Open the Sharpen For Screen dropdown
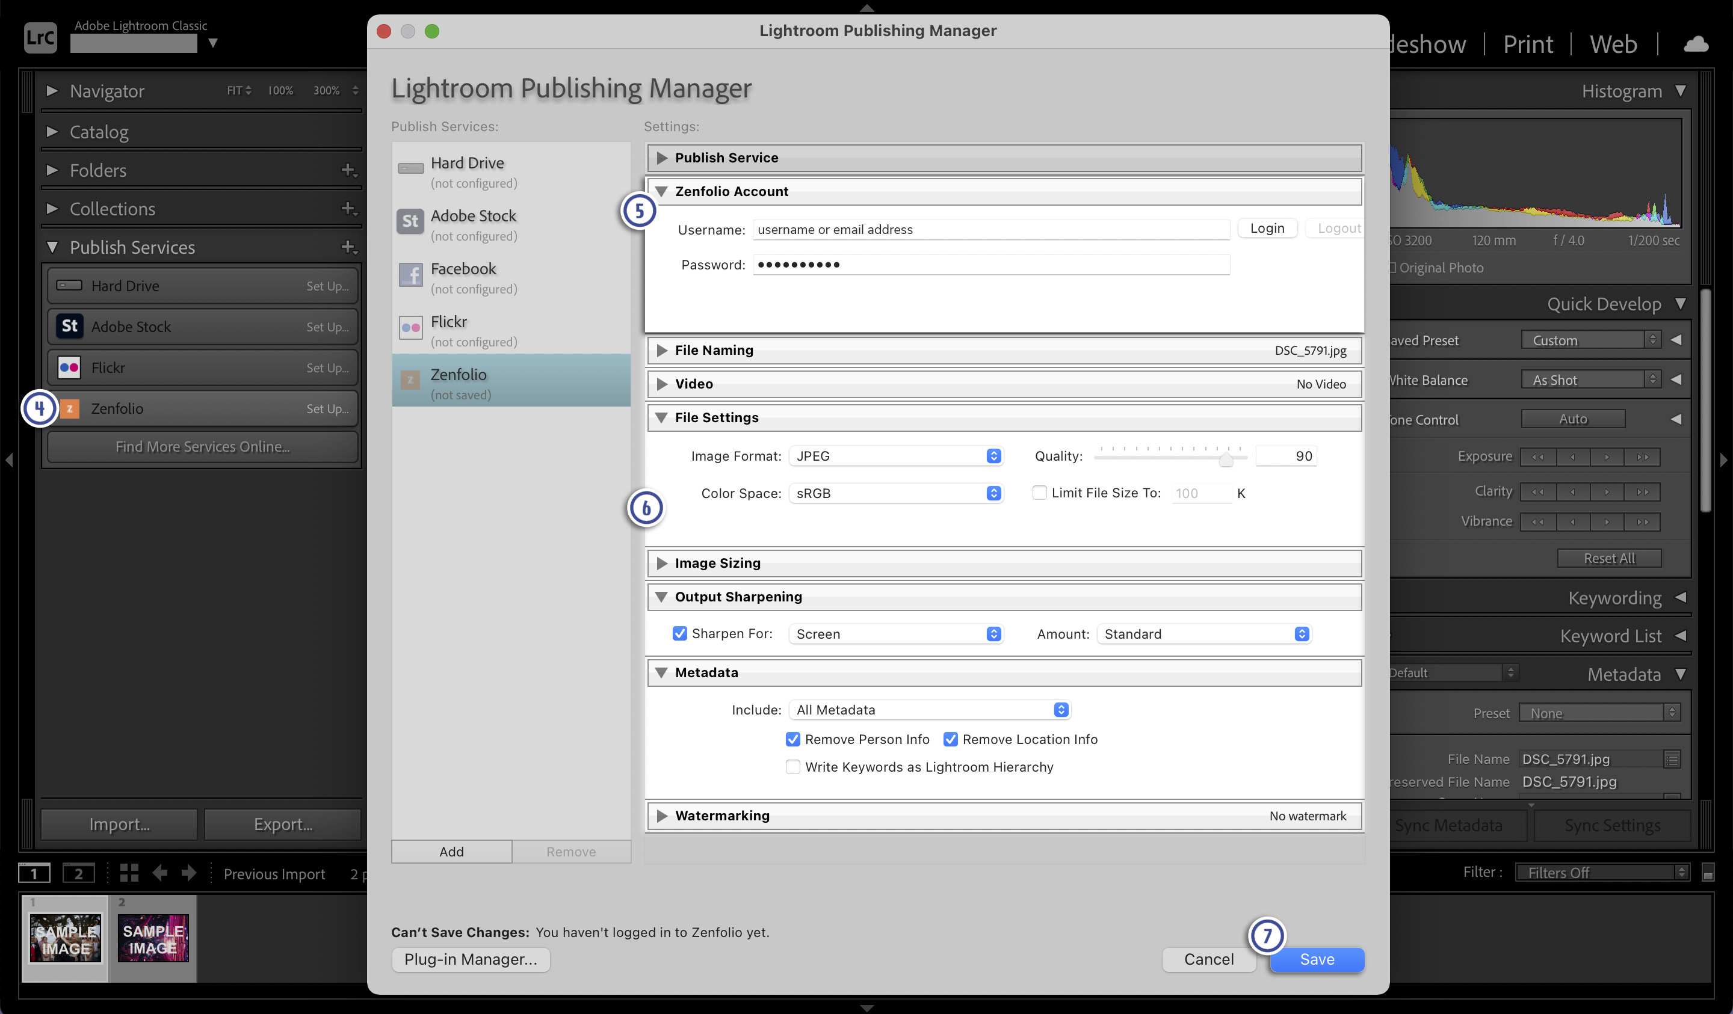 pos(896,634)
